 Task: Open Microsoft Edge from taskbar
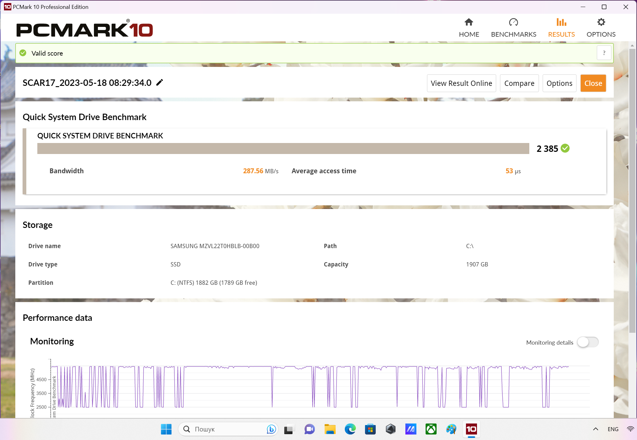pyautogui.click(x=350, y=429)
